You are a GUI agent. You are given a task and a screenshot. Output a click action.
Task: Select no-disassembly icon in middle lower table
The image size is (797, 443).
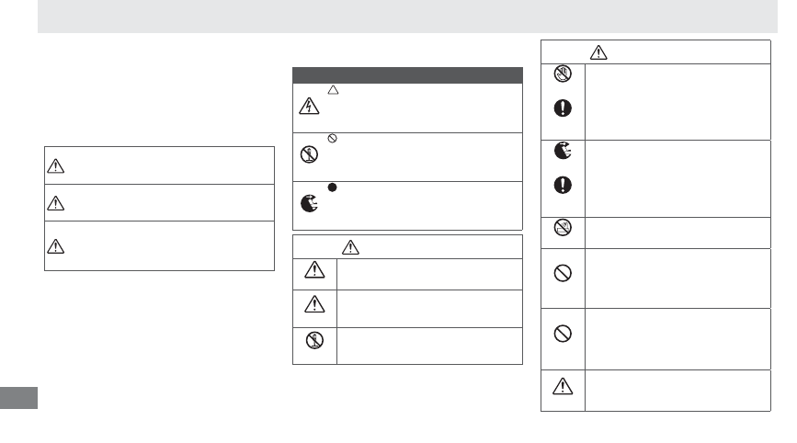pos(314,340)
